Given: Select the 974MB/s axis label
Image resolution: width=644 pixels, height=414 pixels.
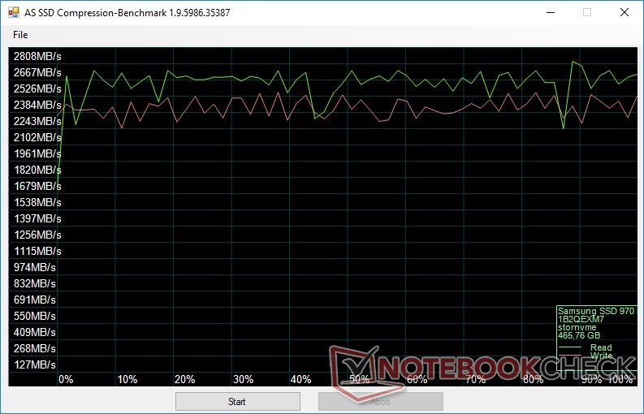Looking at the screenshot, I should tap(34, 267).
